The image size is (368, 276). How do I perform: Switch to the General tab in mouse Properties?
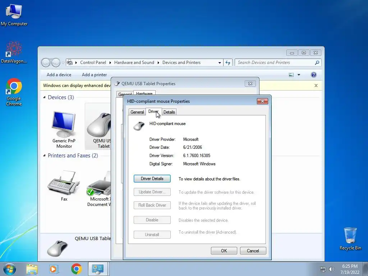pos(137,112)
